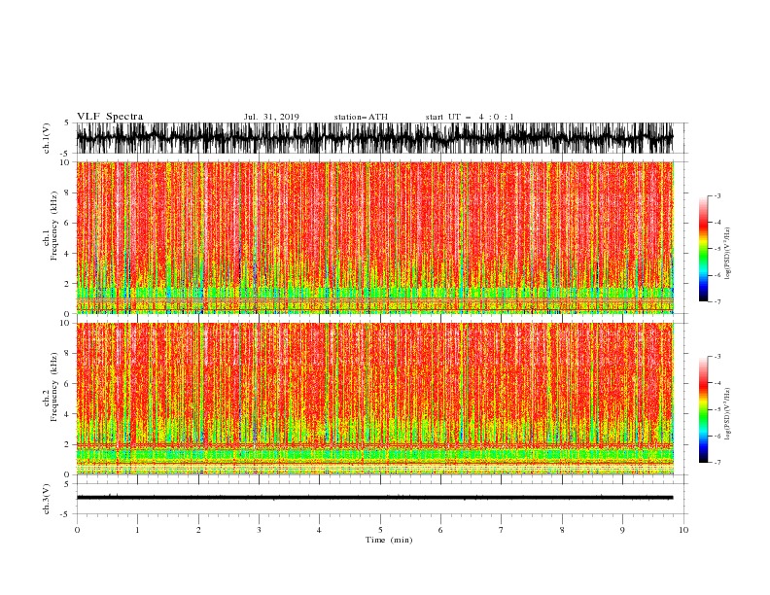Image resolution: width=770 pixels, height=595 pixels.
Task: Click time axis tick label '2'
Action: pyautogui.click(x=198, y=530)
